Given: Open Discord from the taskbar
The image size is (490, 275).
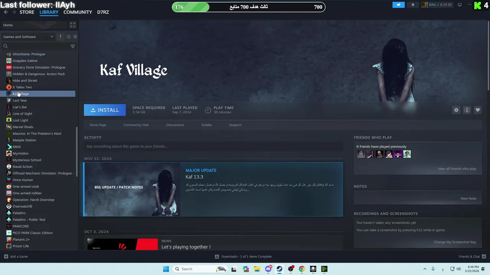Looking at the screenshot, I should [x=268, y=269].
